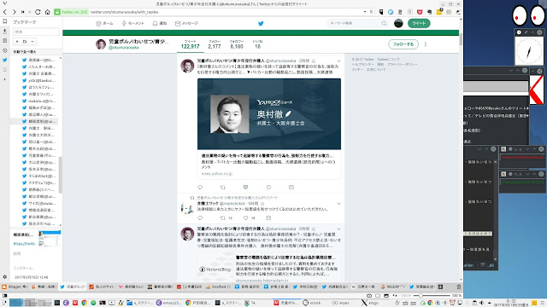Expand the third tweet's chevron menu
The image size is (547, 307).
338,229
